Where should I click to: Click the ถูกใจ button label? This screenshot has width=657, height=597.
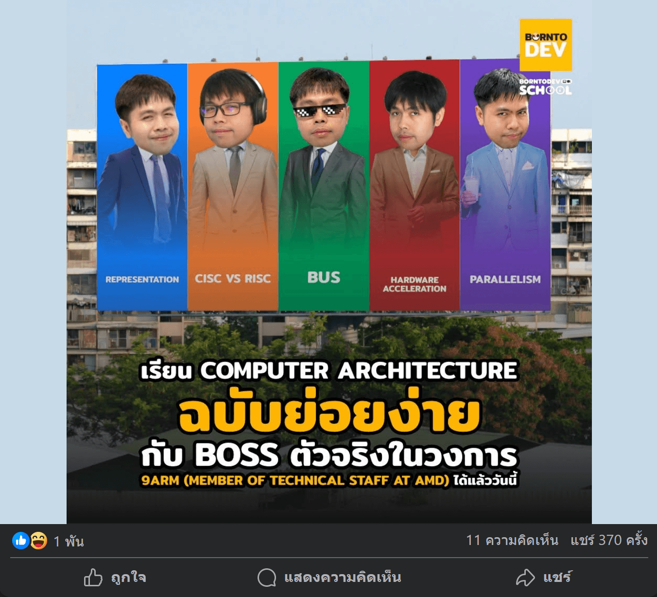[129, 578]
